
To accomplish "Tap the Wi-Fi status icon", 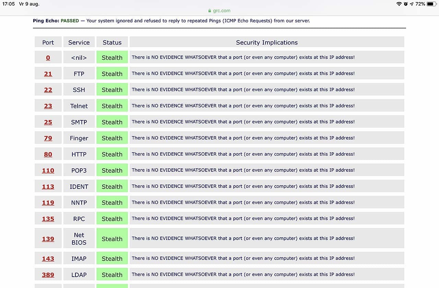I will (399, 4).
